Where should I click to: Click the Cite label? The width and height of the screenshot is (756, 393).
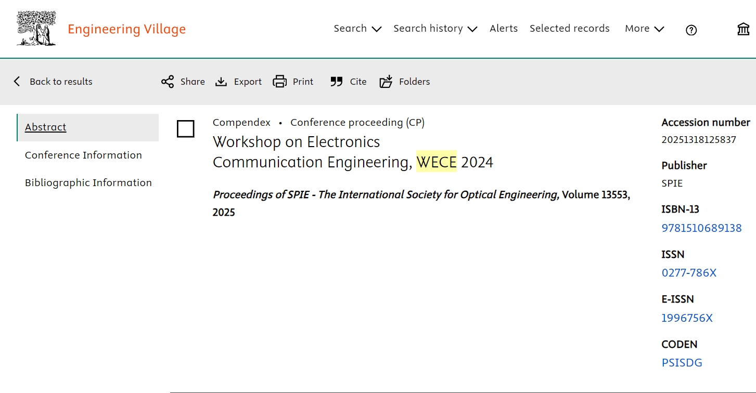(358, 82)
